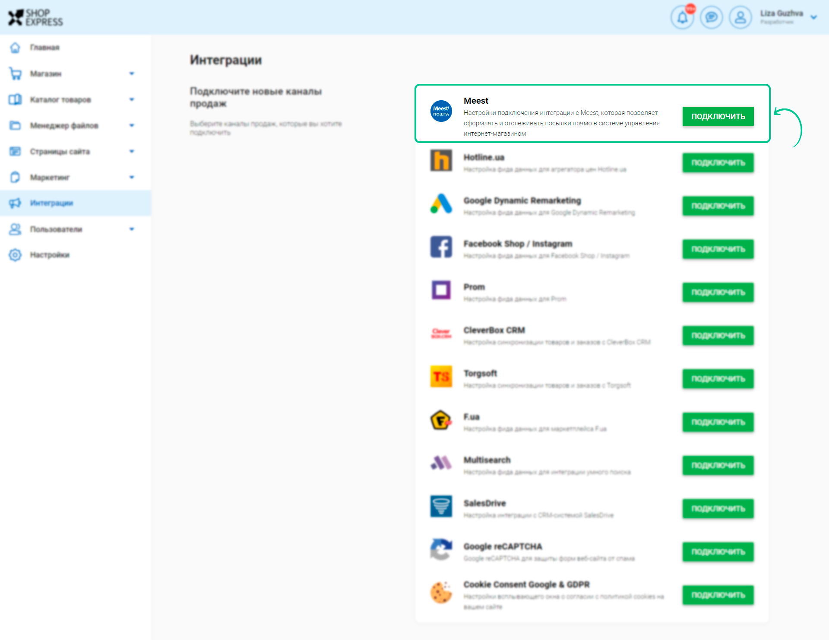The height and width of the screenshot is (640, 829).
Task: Click the book icon beside Каталог товаров
Action: coord(15,99)
